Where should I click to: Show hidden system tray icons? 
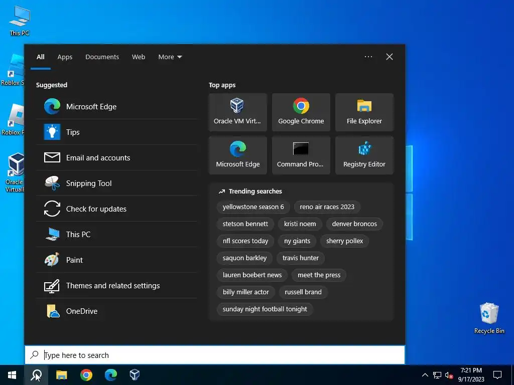point(425,375)
